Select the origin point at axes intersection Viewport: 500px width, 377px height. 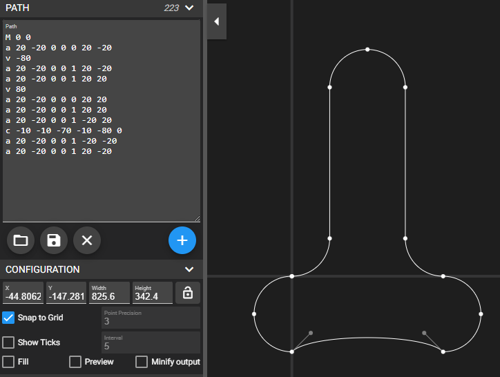click(x=291, y=276)
